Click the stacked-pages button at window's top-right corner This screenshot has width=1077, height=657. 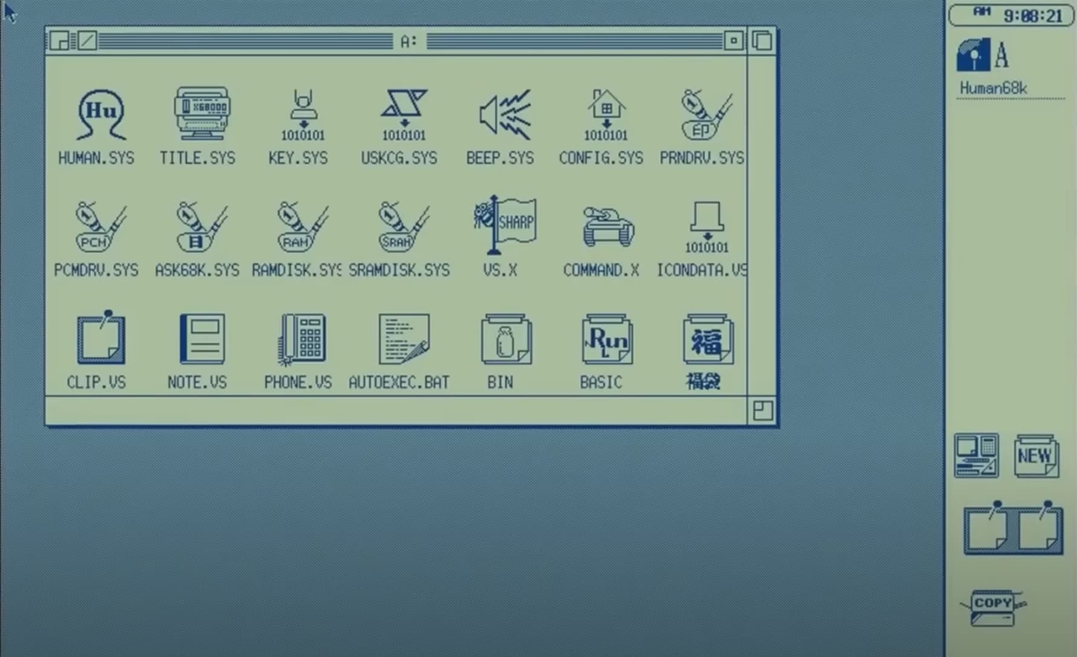(762, 41)
